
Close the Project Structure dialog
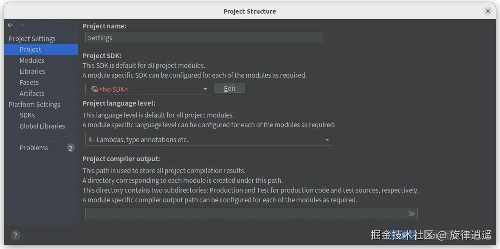(x=489, y=11)
